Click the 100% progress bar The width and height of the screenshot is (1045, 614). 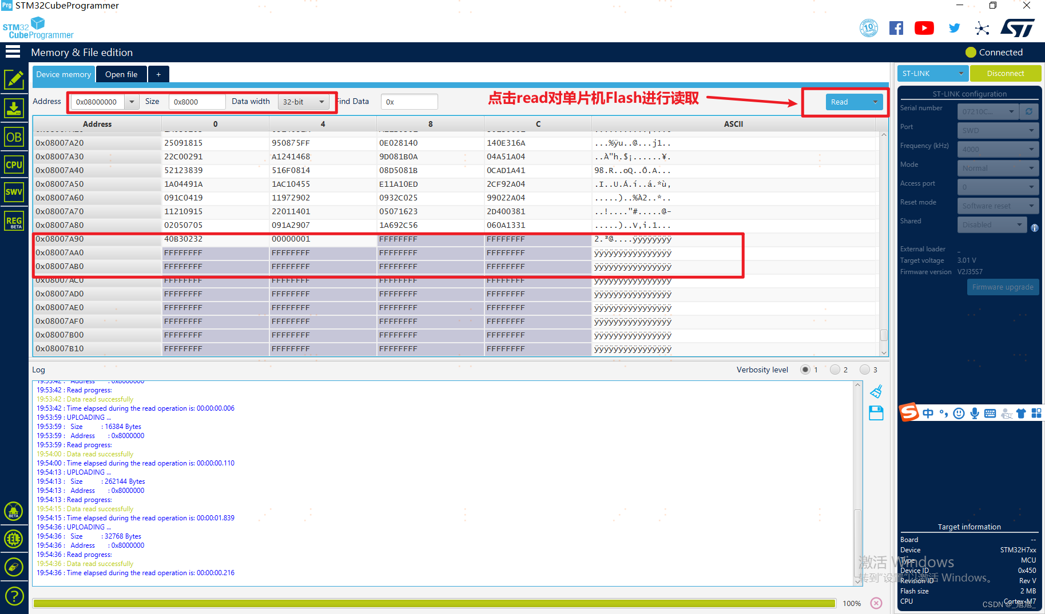(x=434, y=603)
